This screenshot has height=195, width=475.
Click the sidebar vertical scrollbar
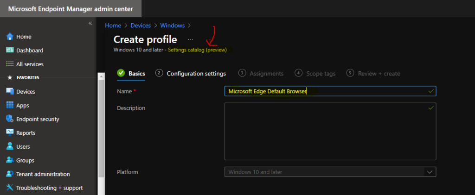click(101, 128)
